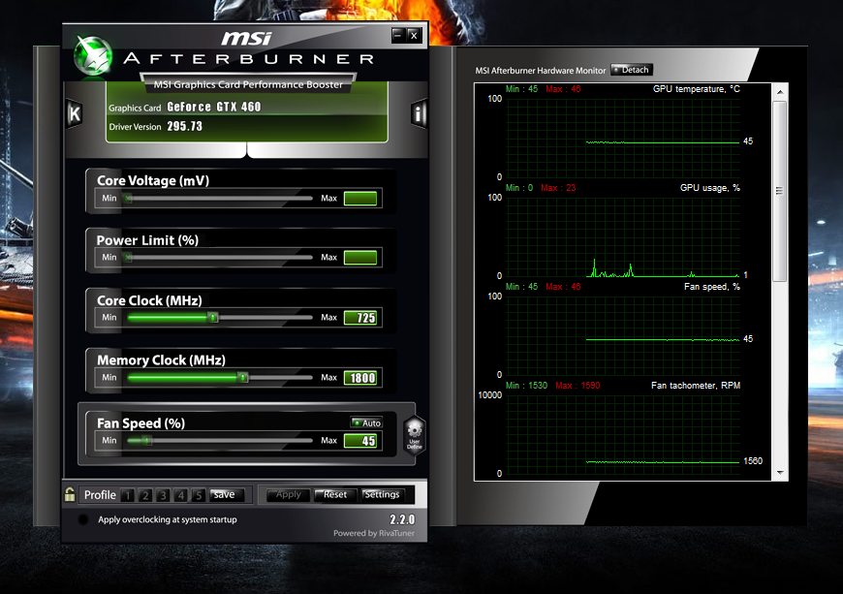Click the GPU usage graph
This screenshot has width=843, height=594.
pyautogui.click(x=623, y=236)
